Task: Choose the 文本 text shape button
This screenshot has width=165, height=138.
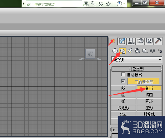Action: [x=123, y=114]
